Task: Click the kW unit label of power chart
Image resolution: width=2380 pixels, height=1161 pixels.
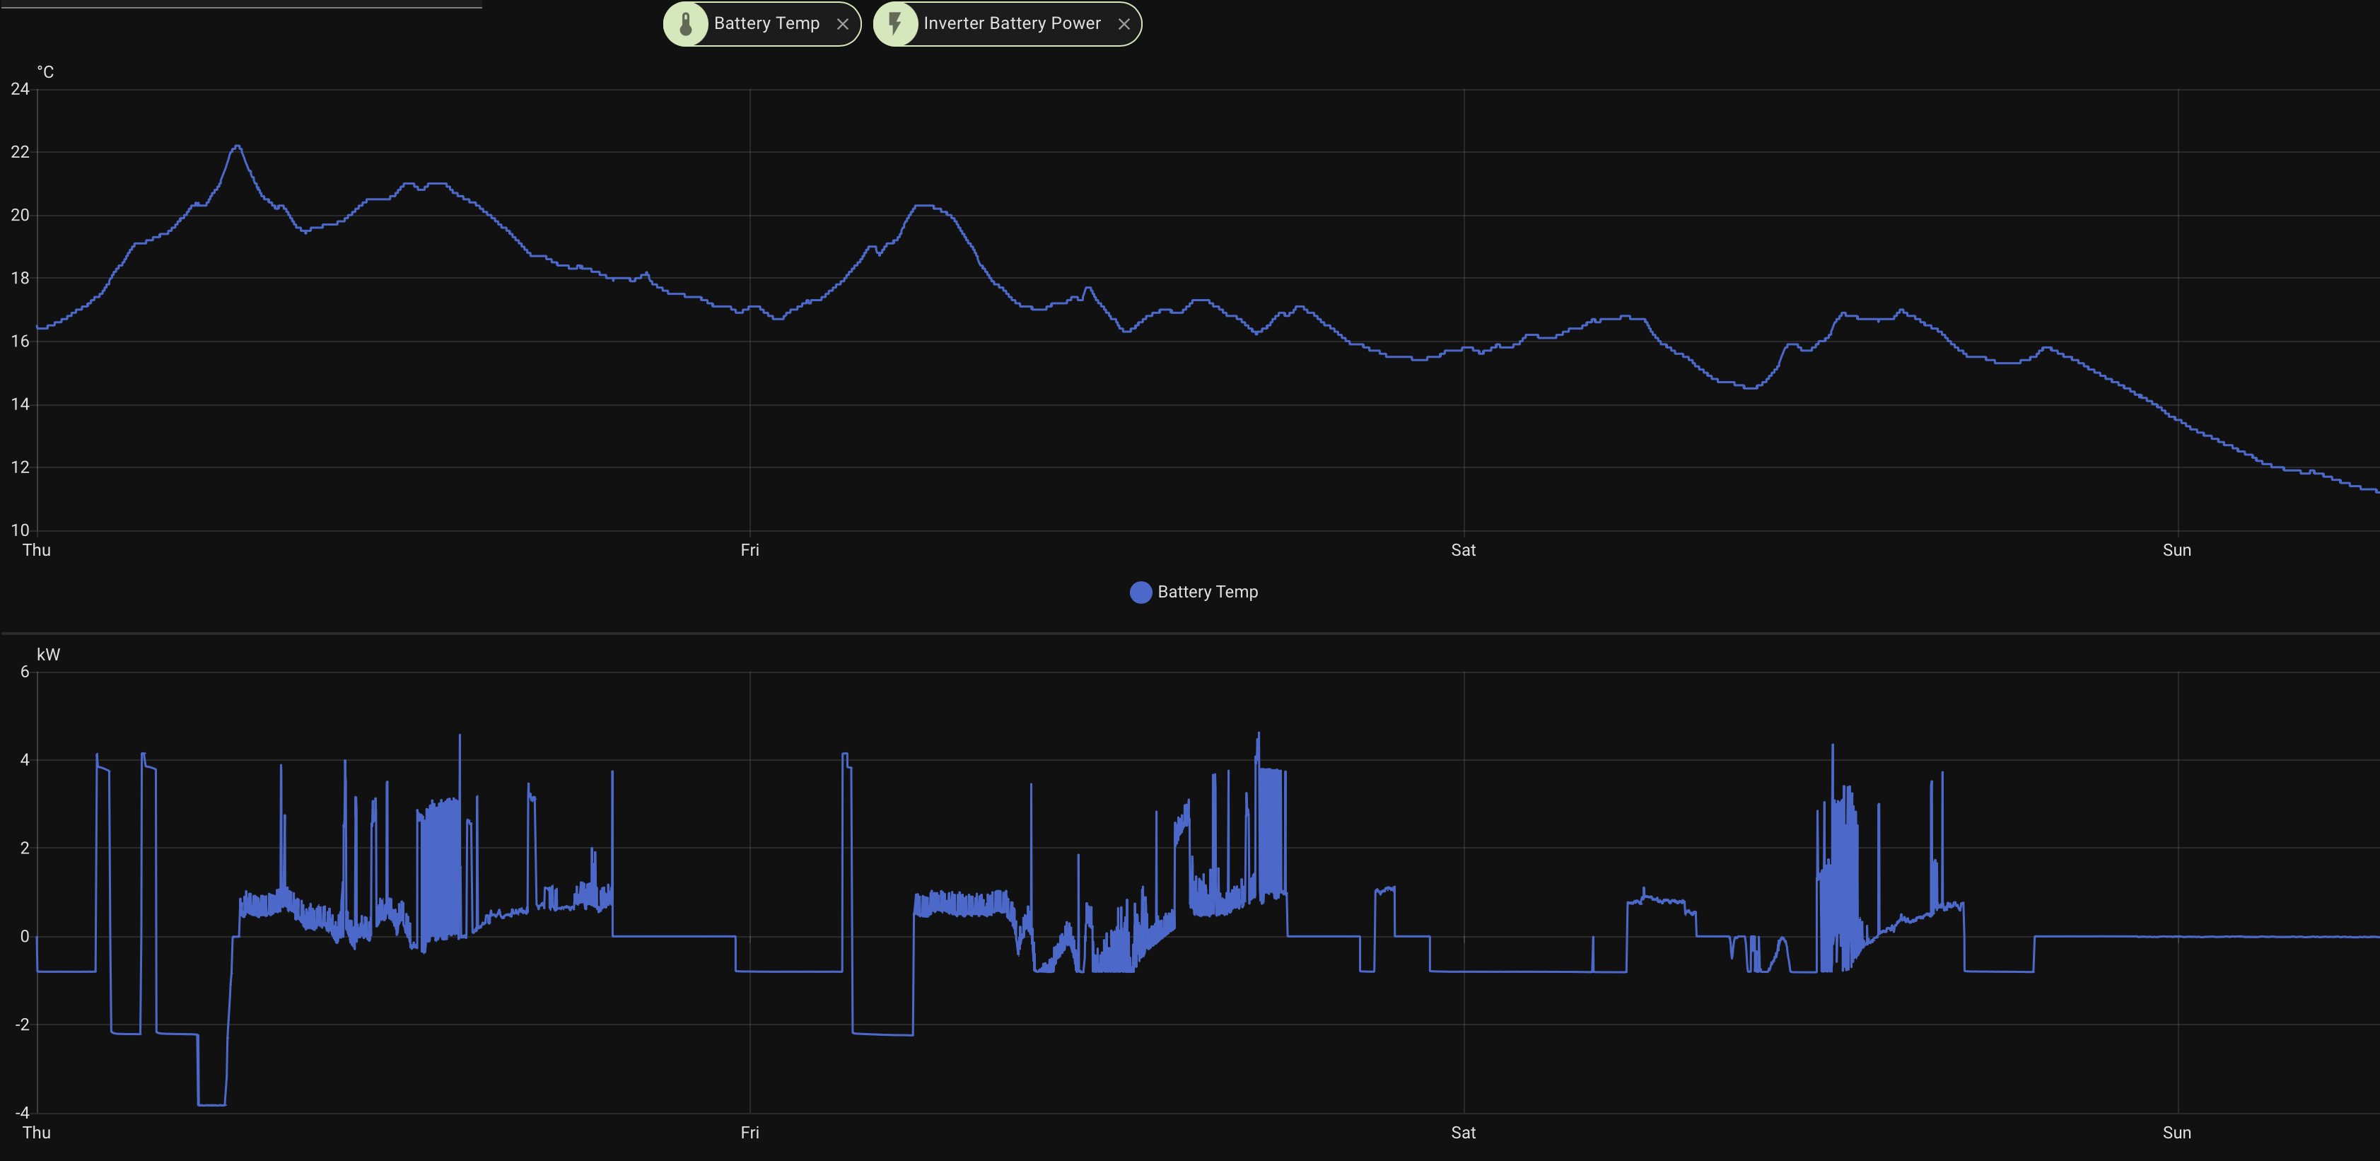Action: (x=48, y=655)
